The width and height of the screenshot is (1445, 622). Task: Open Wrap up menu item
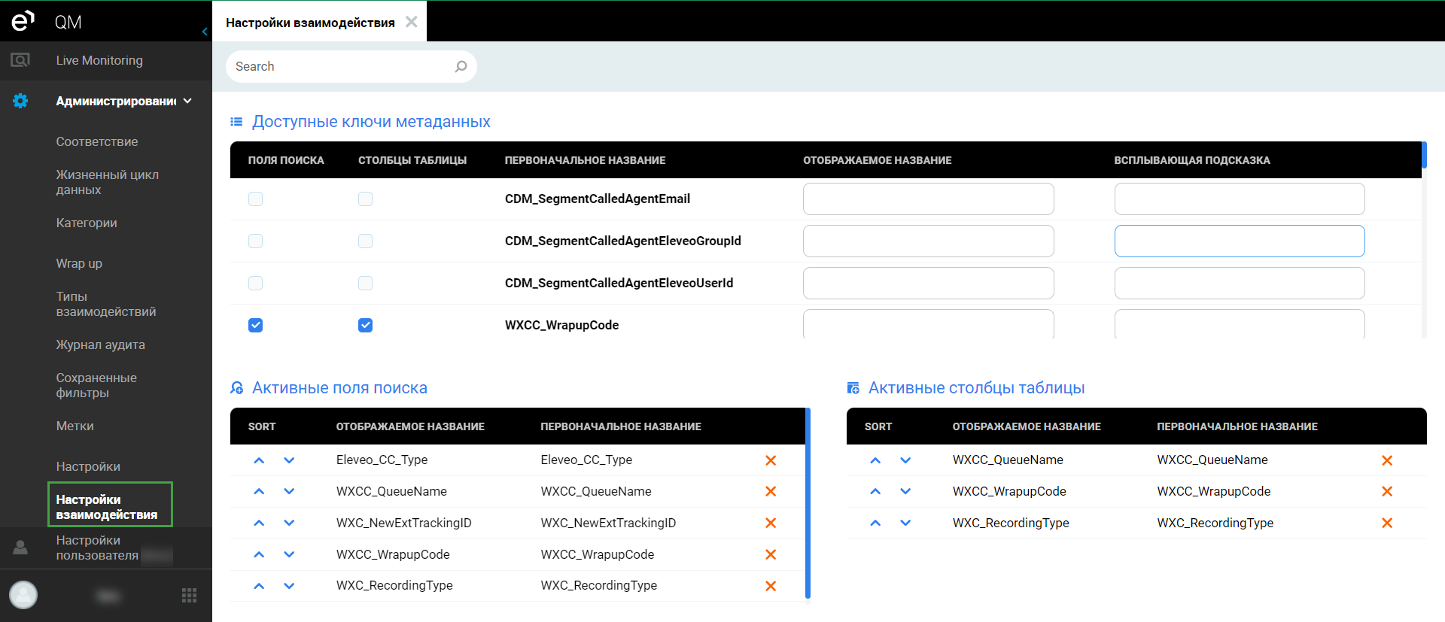click(x=79, y=263)
